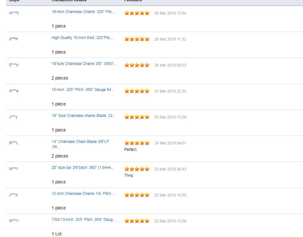Open 18"size Chainsaw Chains 3/8" .050 product
This screenshot has height=237, width=303.
84,64
